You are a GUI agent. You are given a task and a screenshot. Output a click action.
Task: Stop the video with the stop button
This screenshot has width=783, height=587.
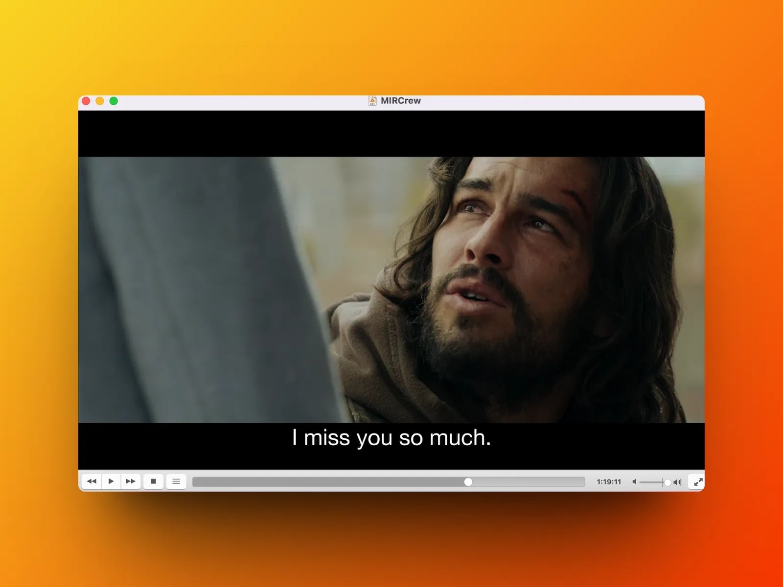tap(153, 481)
